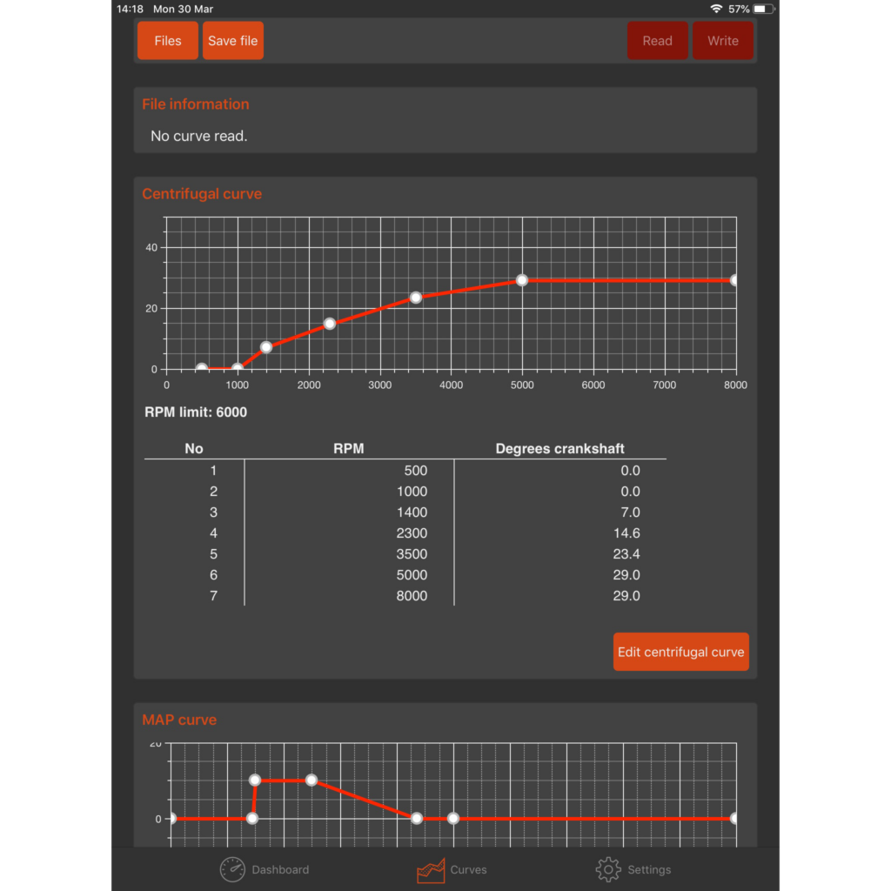Select the 2300 RPM point on centrifugal curve
This screenshot has height=891, width=891.
click(x=330, y=324)
